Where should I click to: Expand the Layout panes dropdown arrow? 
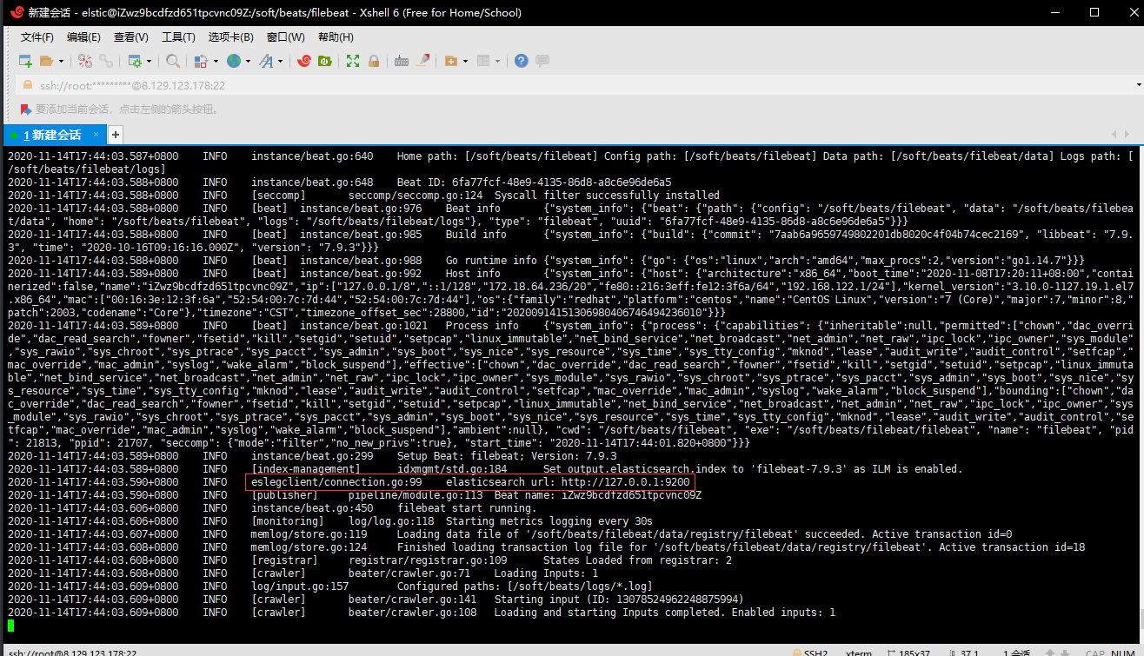point(499,61)
